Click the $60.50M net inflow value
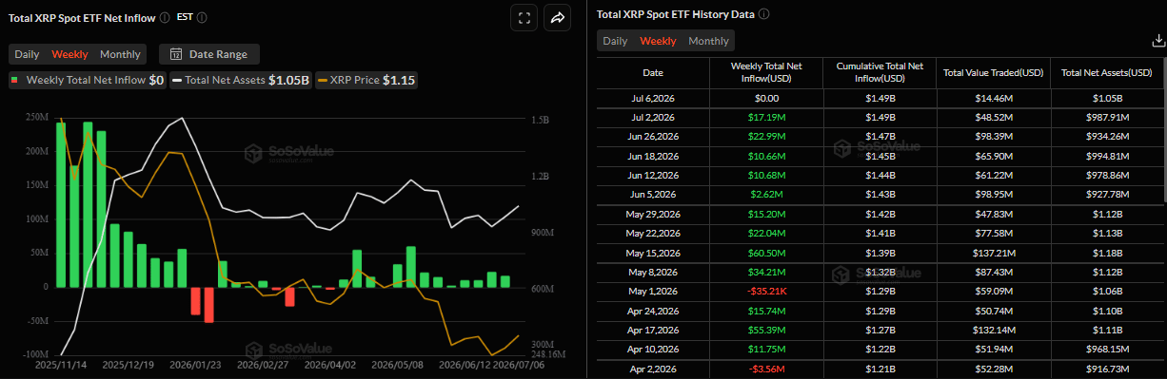The image size is (1167, 379). click(x=766, y=254)
